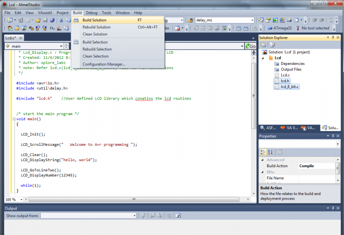Screen dimensions: 344x235
Task: Click the editor vertical scrollbar thumb
Action: (254, 96)
